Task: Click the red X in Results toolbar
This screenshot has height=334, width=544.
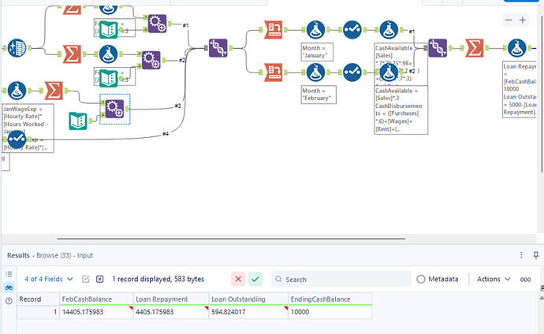Action: [x=237, y=279]
